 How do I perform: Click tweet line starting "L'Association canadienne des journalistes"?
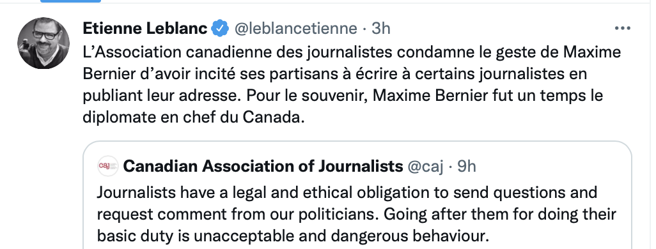[x=352, y=52]
